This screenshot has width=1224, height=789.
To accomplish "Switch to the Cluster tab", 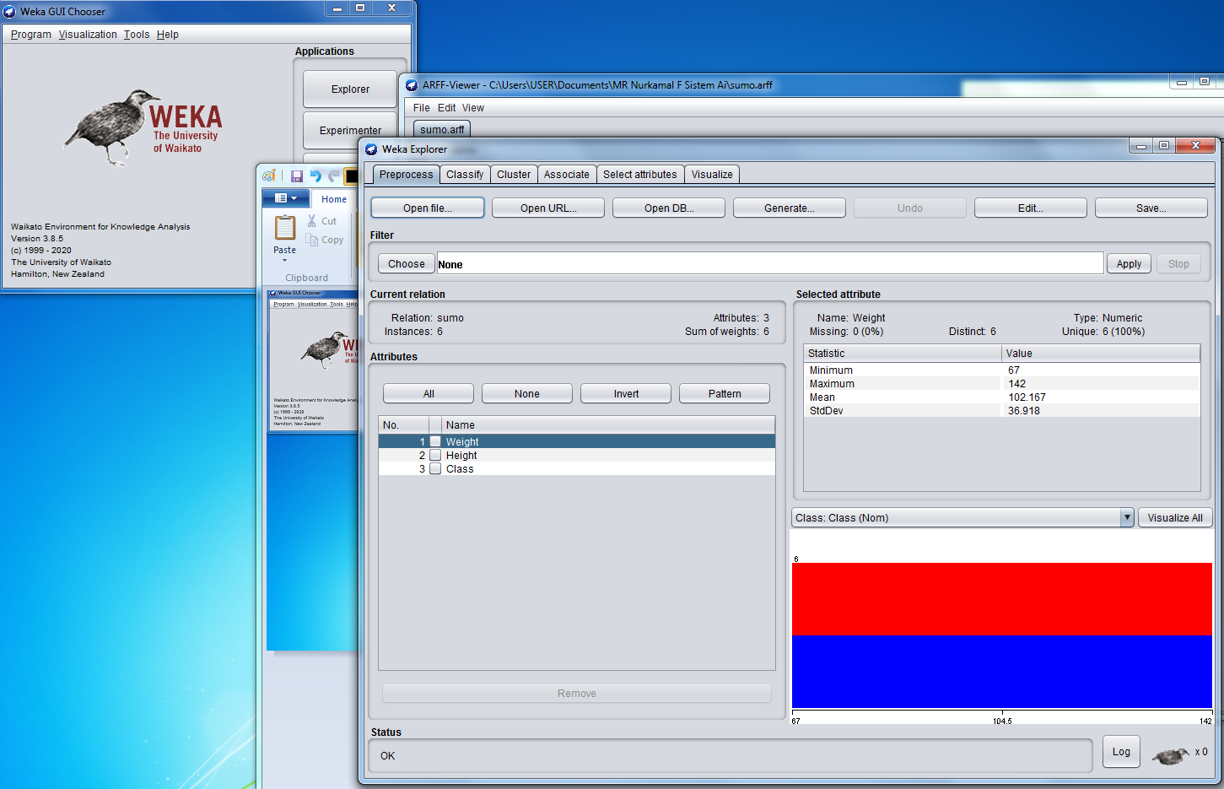I will pos(514,175).
